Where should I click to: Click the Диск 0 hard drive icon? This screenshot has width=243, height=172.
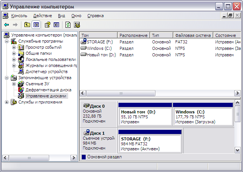(86, 106)
